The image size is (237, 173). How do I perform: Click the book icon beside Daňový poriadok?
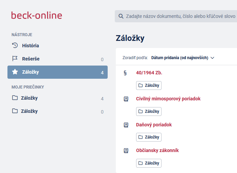pos(126,125)
